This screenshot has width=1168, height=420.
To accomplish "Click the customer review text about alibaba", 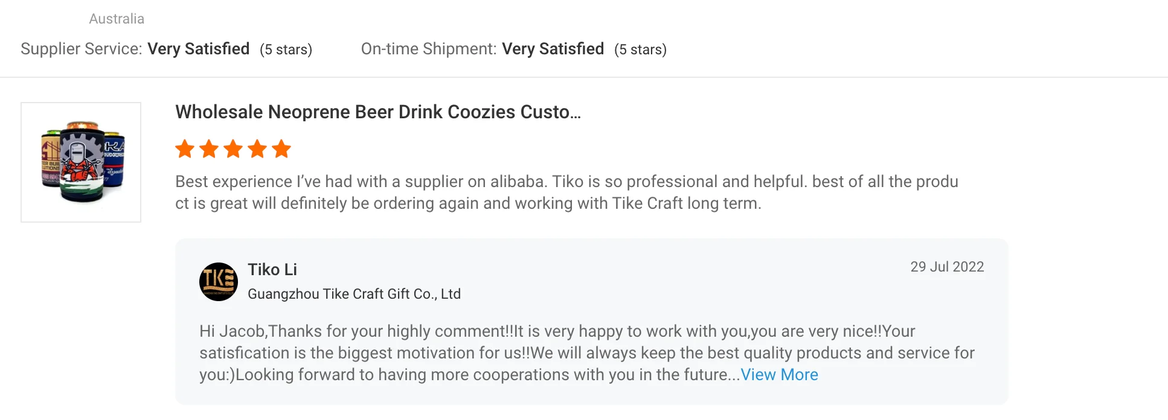I will tap(566, 192).
